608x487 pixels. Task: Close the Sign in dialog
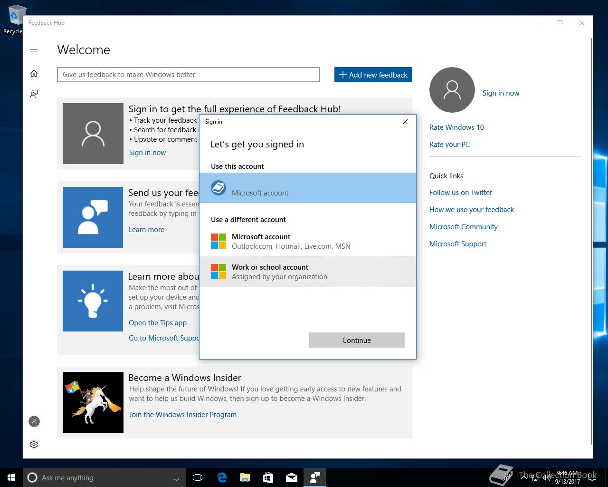pos(405,122)
